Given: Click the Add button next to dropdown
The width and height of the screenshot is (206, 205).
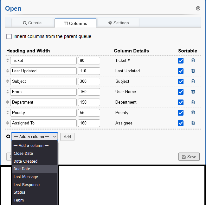Looking at the screenshot, I should pos(67,137).
